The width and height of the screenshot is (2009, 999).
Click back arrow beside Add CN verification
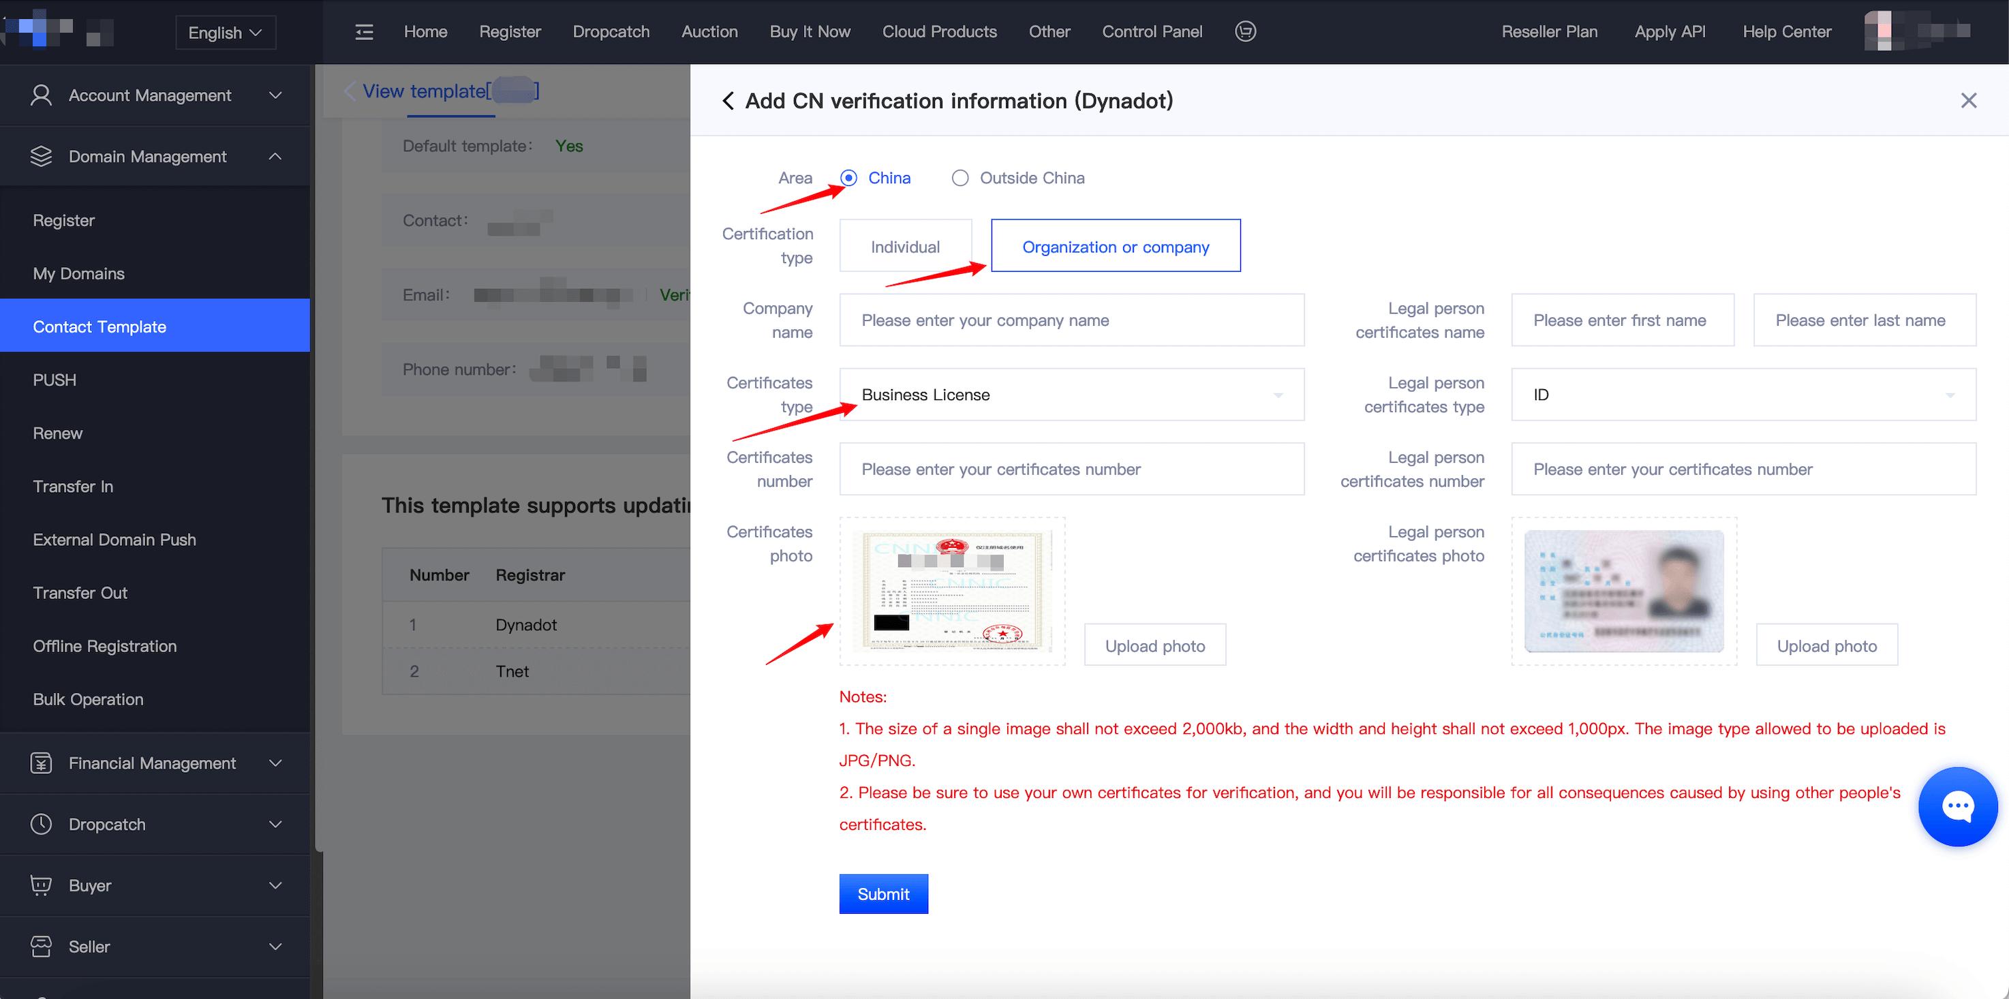(728, 101)
